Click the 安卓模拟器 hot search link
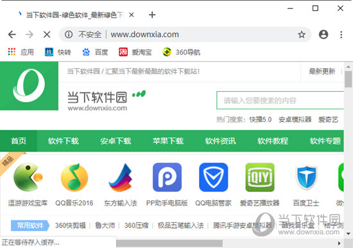 point(295,120)
